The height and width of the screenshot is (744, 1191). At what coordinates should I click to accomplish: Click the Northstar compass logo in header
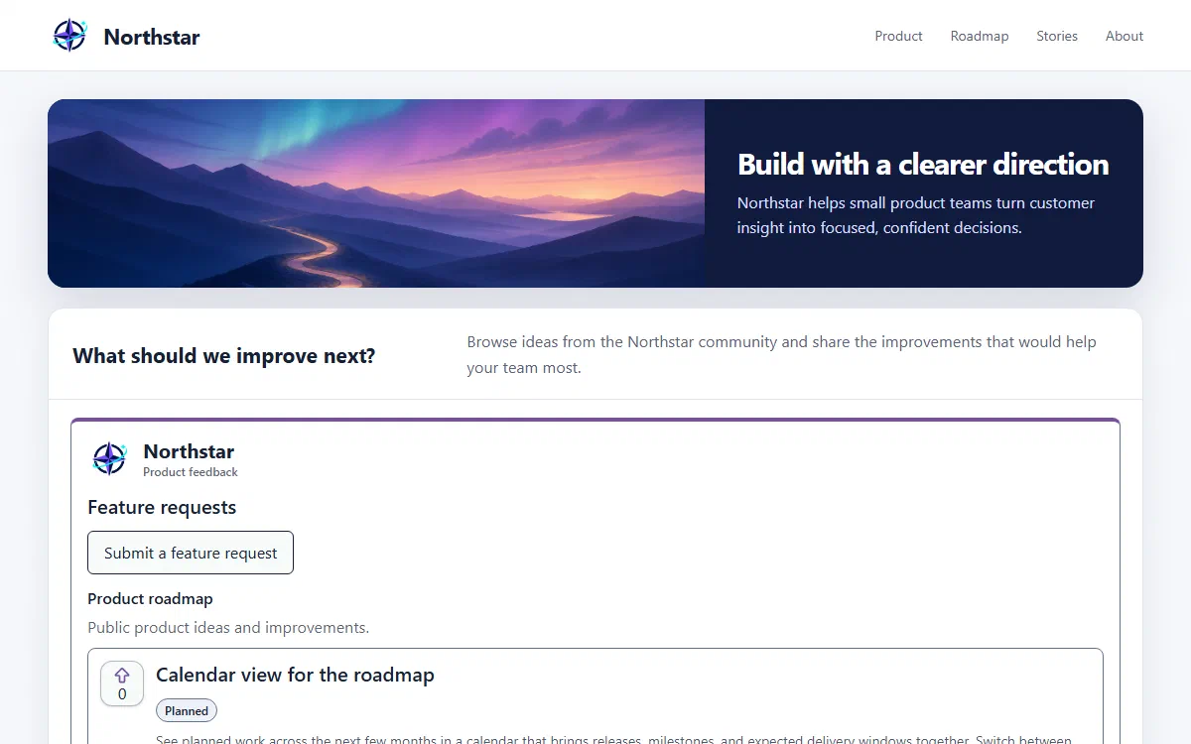[69, 36]
